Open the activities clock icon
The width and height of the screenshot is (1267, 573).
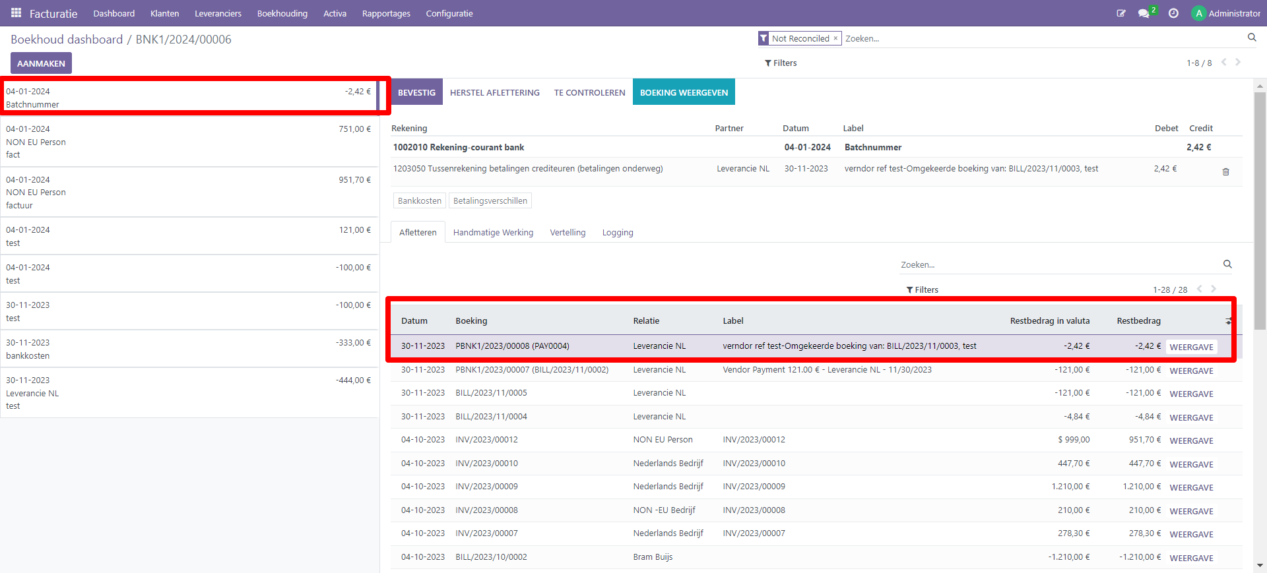[1173, 13]
